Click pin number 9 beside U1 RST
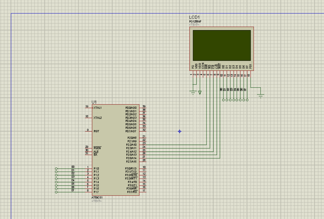The height and width of the screenshot is (219, 324). 88,130
